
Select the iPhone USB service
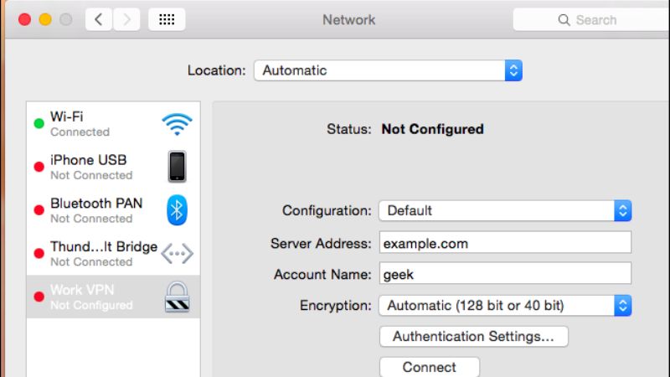[x=113, y=167]
